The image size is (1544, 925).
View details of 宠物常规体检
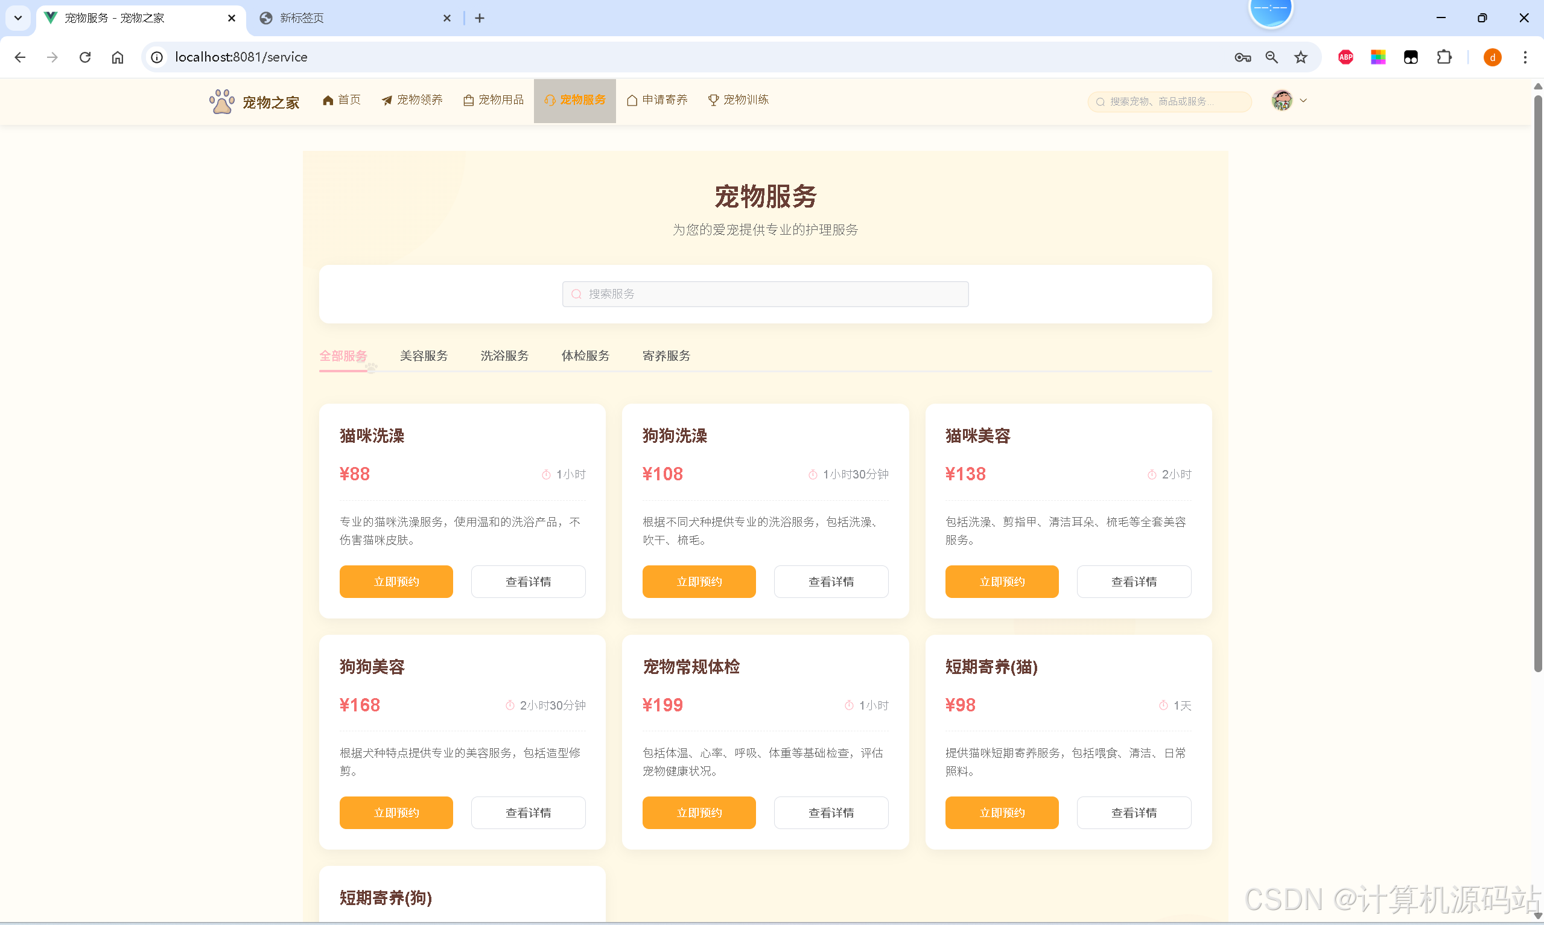coord(831,813)
